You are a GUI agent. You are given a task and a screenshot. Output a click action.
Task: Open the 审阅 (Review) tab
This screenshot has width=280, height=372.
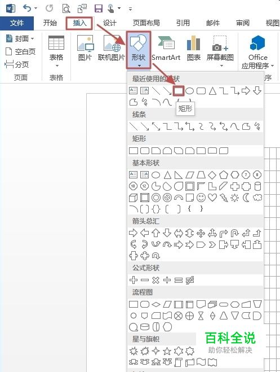pyautogui.click(x=243, y=23)
